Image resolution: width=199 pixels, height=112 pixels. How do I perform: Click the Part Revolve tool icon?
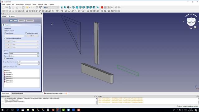[x=30, y=11]
